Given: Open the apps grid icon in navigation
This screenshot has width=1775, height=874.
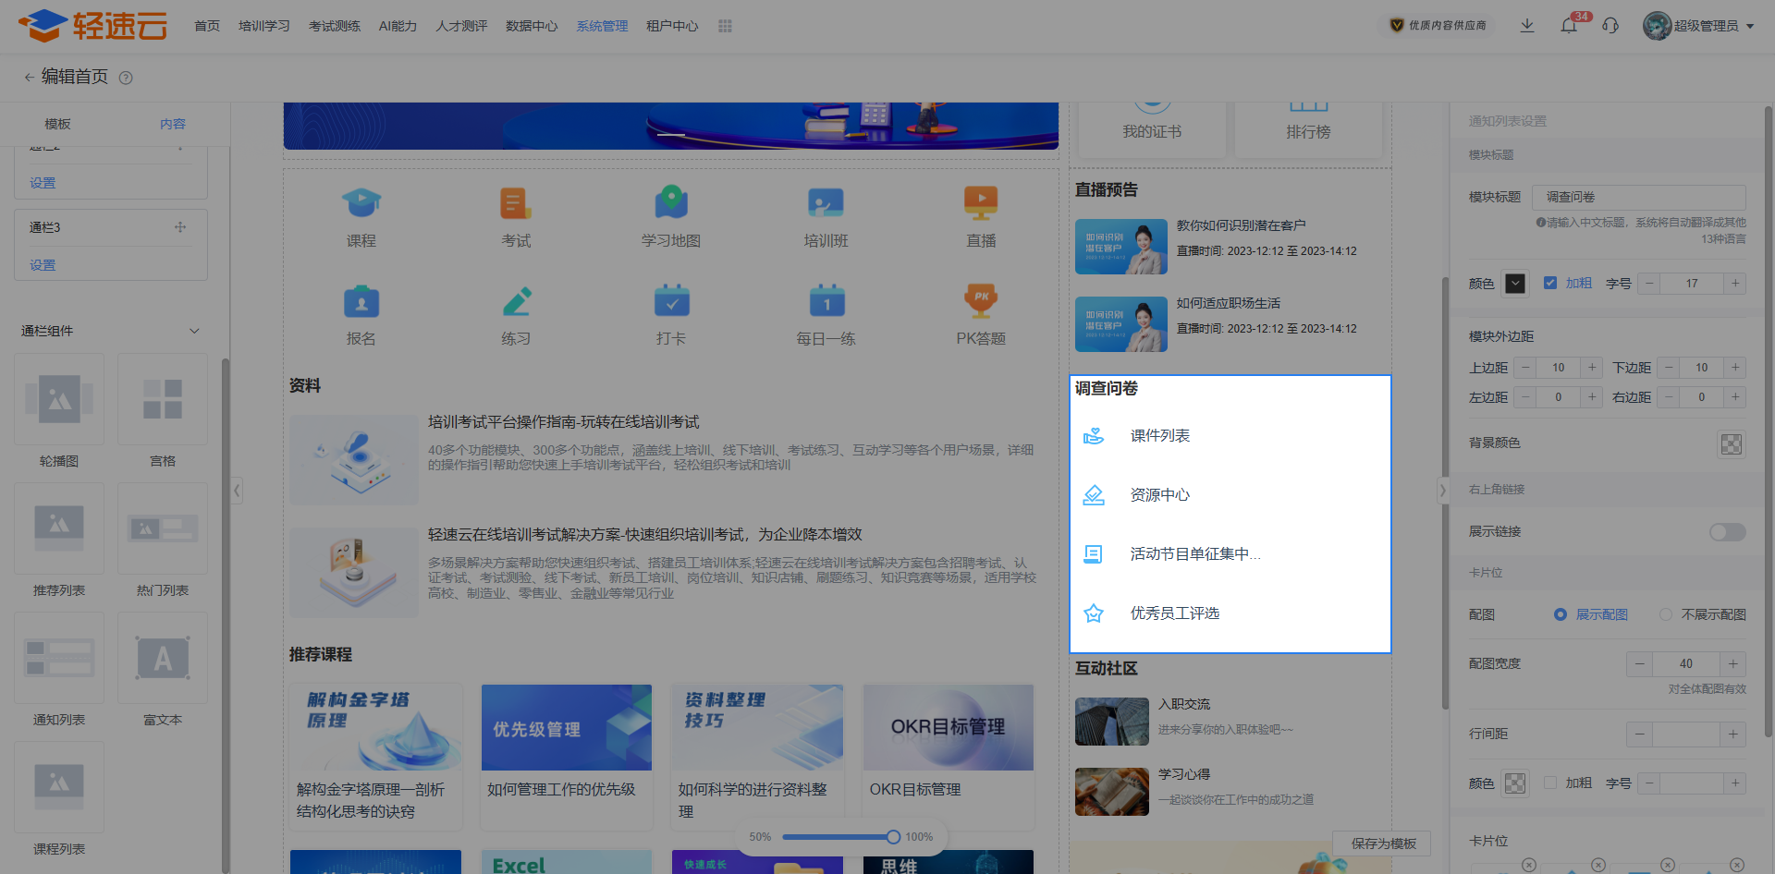Looking at the screenshot, I should tap(725, 26).
